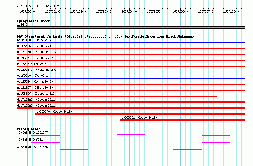Click the RefSeq Genes track title

point(29,129)
